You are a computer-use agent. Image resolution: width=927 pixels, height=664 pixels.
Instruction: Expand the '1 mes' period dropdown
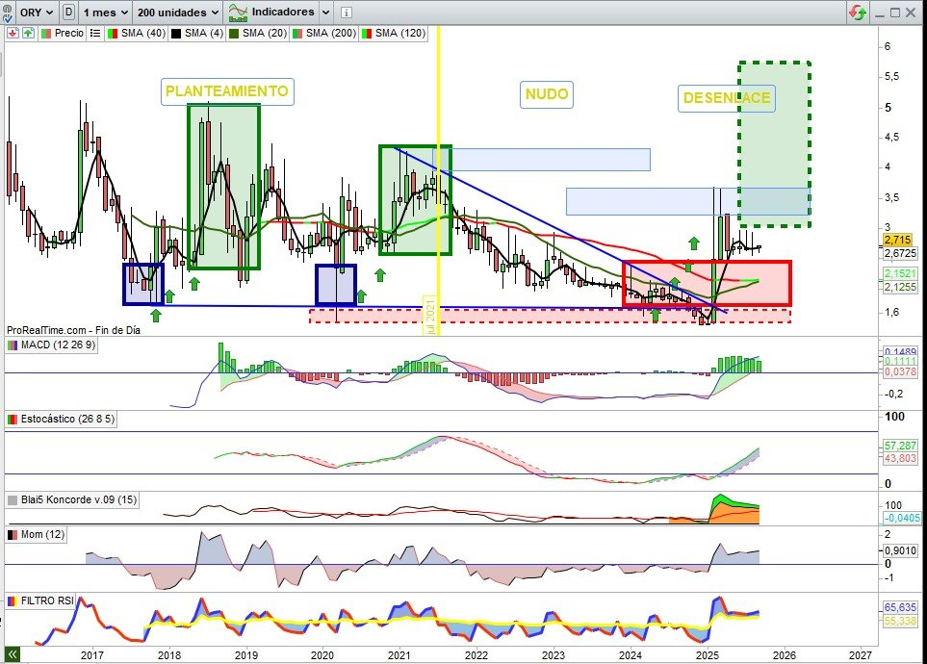[x=105, y=12]
